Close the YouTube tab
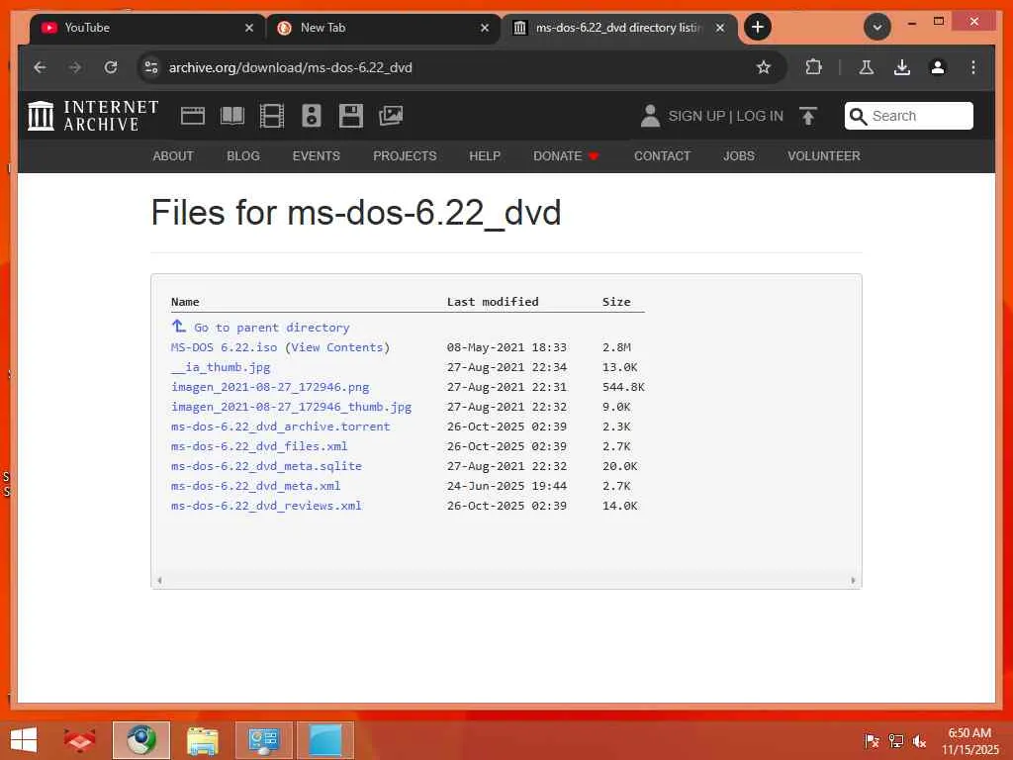This screenshot has width=1013, height=760. tap(249, 28)
